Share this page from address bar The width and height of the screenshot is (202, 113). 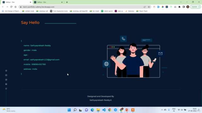[145, 7]
